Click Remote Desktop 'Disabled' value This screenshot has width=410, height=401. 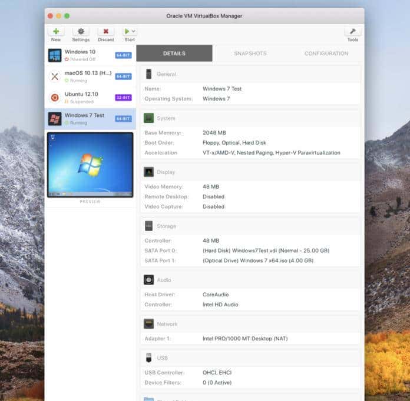click(x=213, y=196)
